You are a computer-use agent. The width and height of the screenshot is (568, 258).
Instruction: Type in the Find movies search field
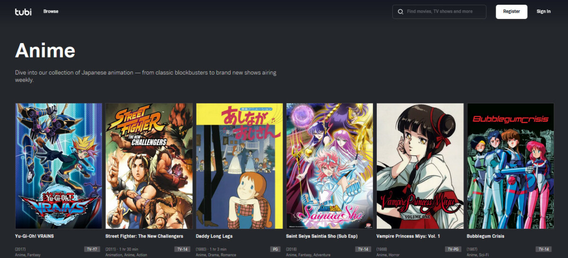(443, 12)
